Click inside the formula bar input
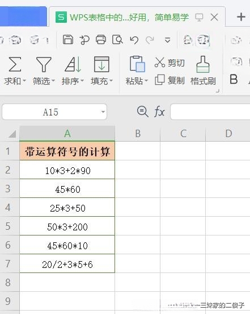The image size is (250, 314). (210, 111)
